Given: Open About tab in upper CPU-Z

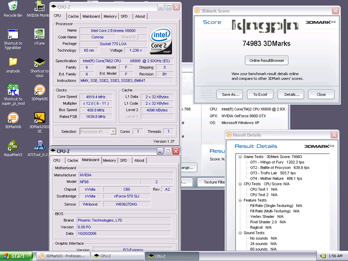Looking at the screenshot, I should (x=140, y=17).
